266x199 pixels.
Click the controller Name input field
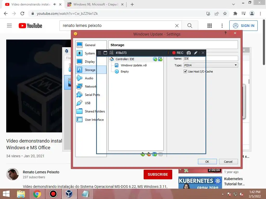[211, 59]
